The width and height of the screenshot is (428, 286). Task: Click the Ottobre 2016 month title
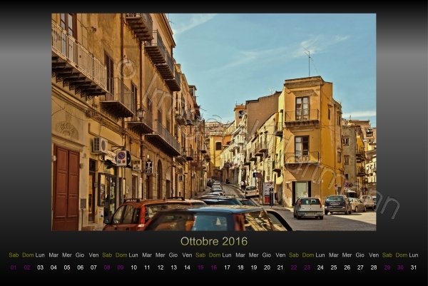(x=214, y=241)
